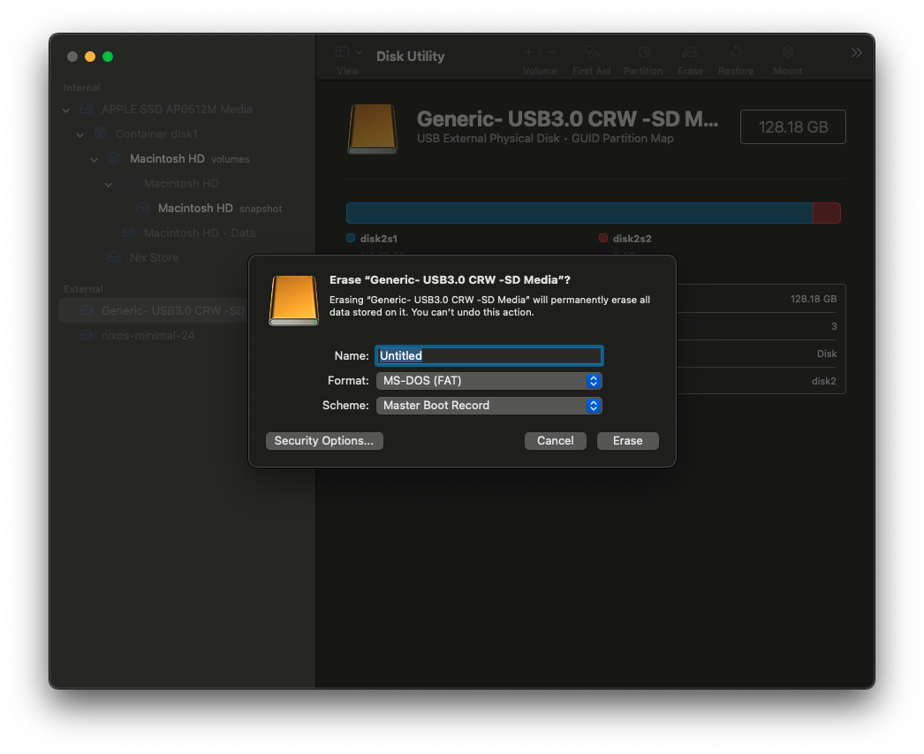924x754 pixels.
Task: Click the orange disk icon in erase dialog
Action: (x=294, y=300)
